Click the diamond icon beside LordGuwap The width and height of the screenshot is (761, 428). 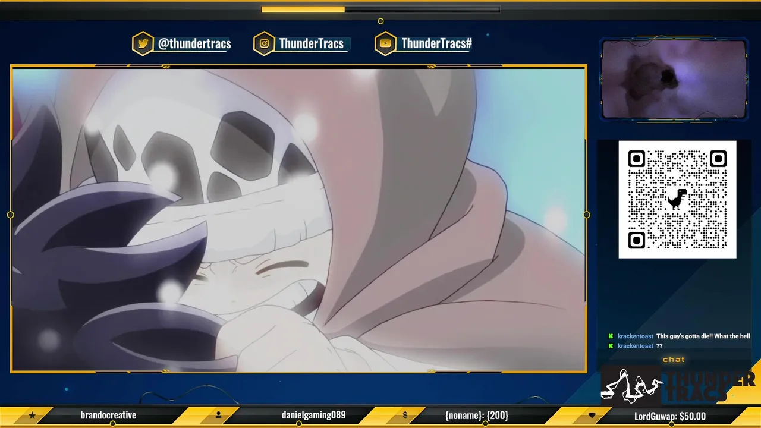pyautogui.click(x=592, y=416)
